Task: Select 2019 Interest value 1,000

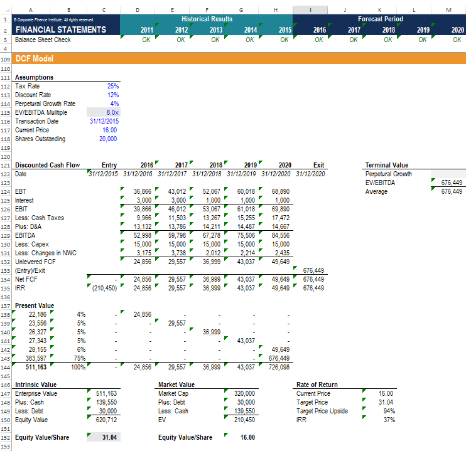Action: 247,201
